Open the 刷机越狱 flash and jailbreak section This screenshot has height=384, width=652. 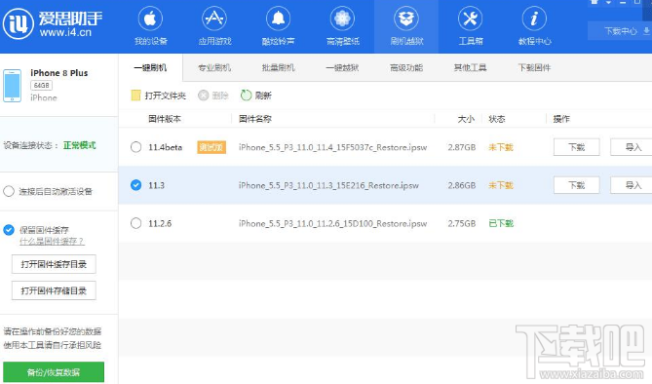point(406,25)
